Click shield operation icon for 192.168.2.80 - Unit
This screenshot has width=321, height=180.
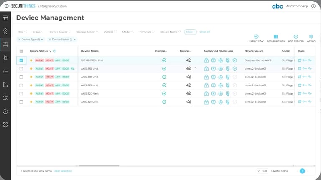pyautogui.click(x=235, y=60)
